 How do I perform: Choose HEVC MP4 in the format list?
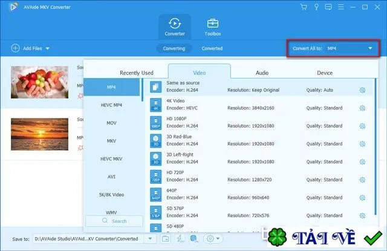point(111,105)
